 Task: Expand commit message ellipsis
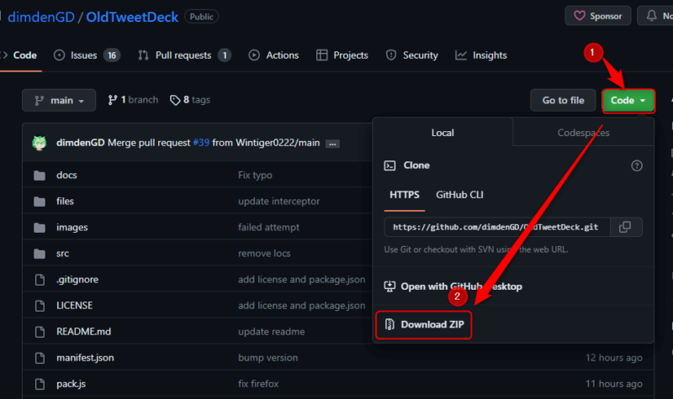[x=332, y=144]
